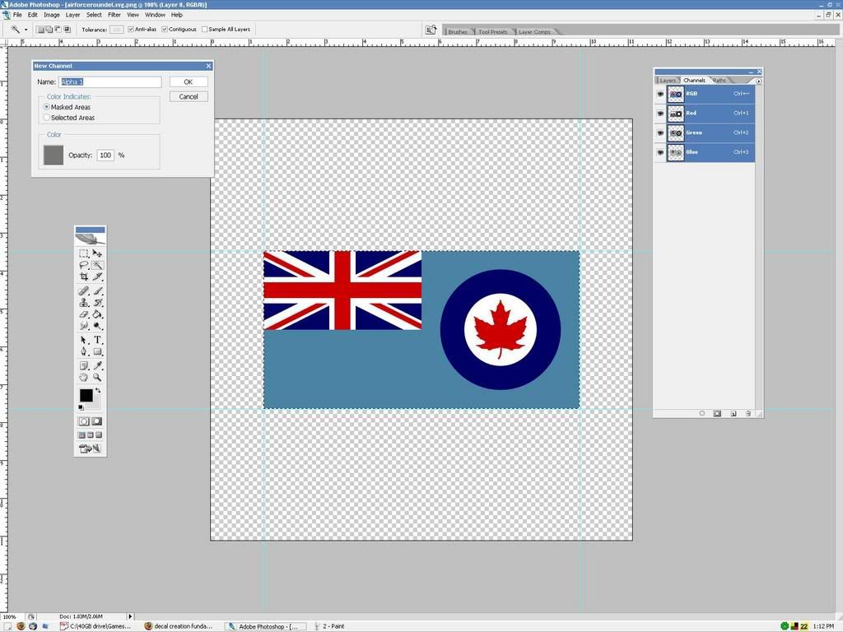The width and height of the screenshot is (843, 632).
Task: Select the Type tool
Action: point(97,340)
